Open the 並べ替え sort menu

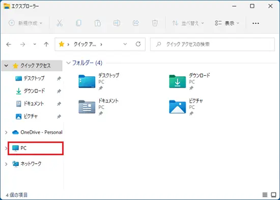click(188, 23)
